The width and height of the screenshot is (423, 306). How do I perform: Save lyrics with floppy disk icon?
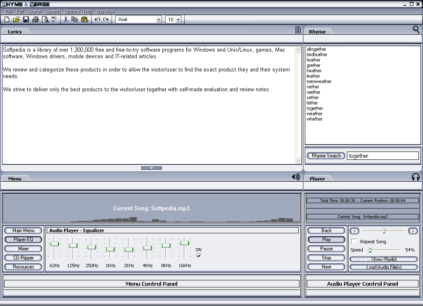26,19
